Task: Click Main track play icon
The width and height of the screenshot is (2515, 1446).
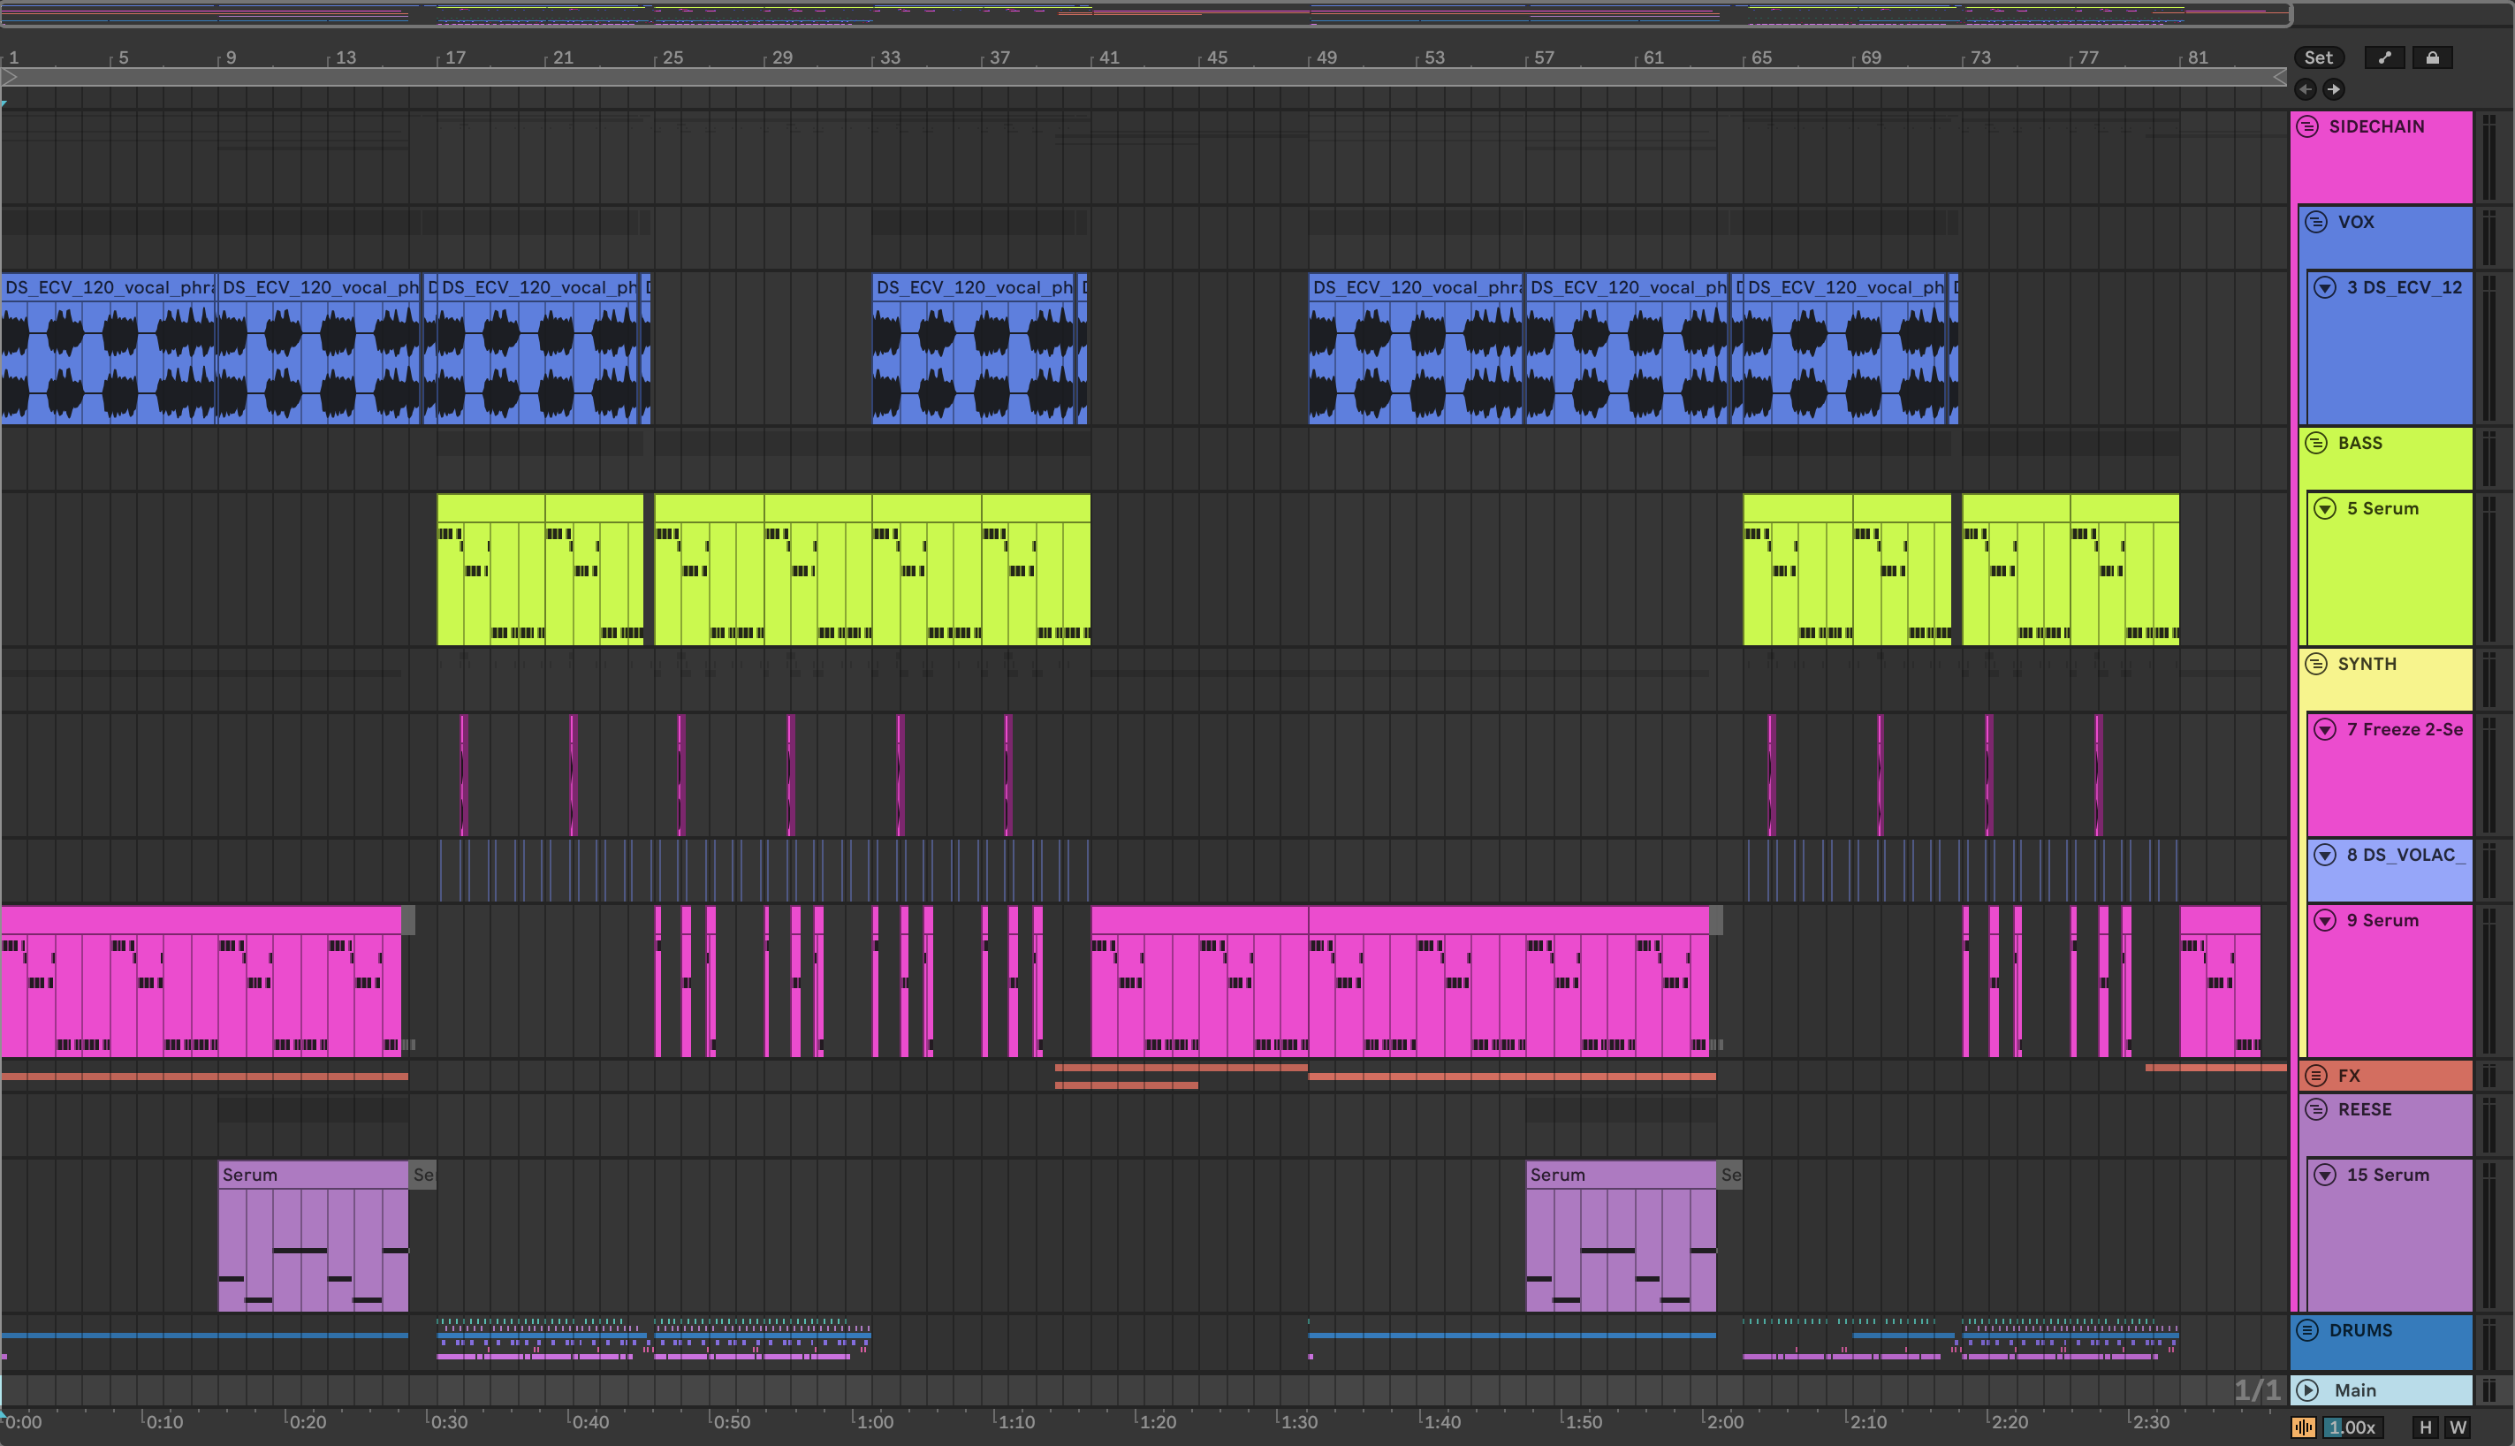Action: click(2307, 1389)
